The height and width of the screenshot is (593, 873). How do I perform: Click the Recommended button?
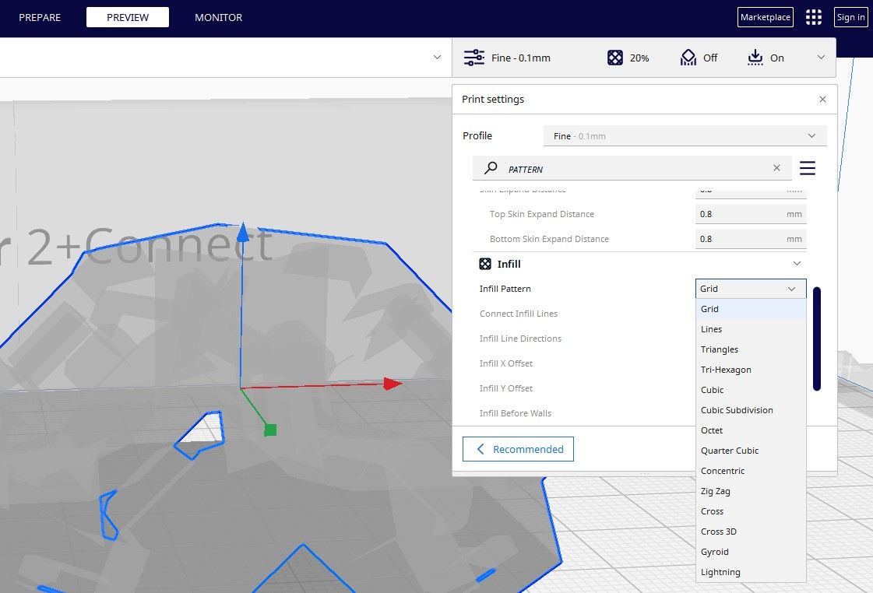click(x=518, y=449)
